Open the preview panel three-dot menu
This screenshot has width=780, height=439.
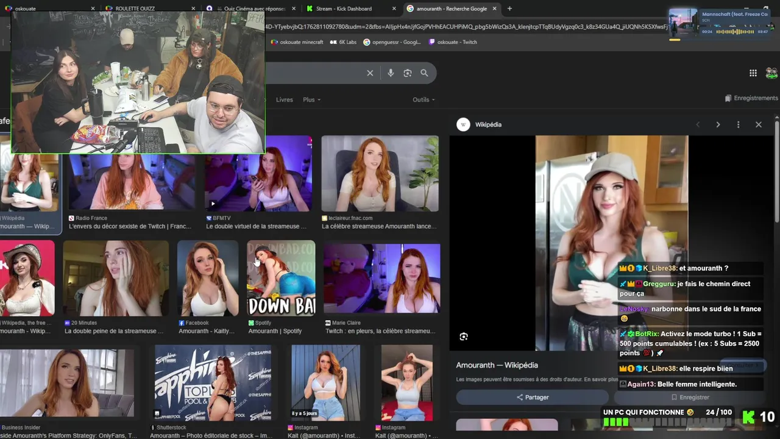[x=738, y=124]
